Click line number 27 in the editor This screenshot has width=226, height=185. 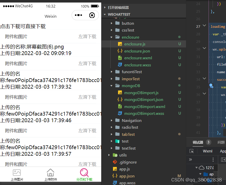[x=198, y=27]
